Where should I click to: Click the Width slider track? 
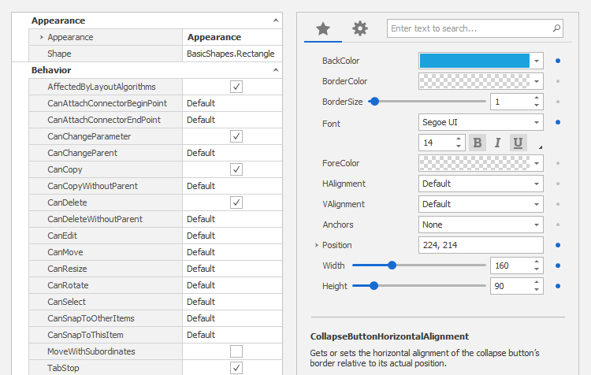click(441, 265)
